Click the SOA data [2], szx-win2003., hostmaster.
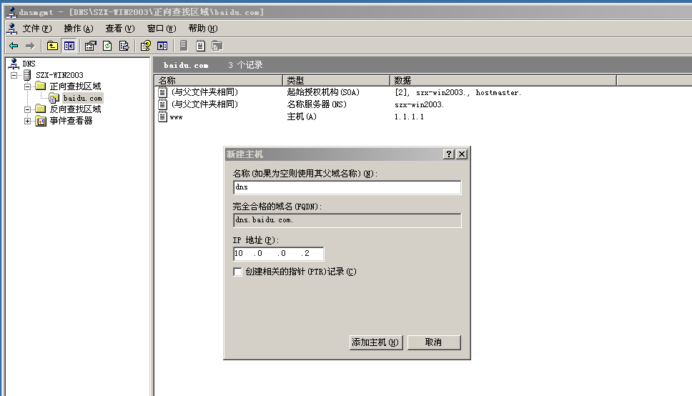The width and height of the screenshot is (692, 396). (458, 92)
